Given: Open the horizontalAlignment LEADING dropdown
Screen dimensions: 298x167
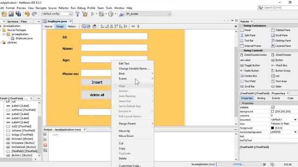Looking at the screenshot, I should click(295, 132).
